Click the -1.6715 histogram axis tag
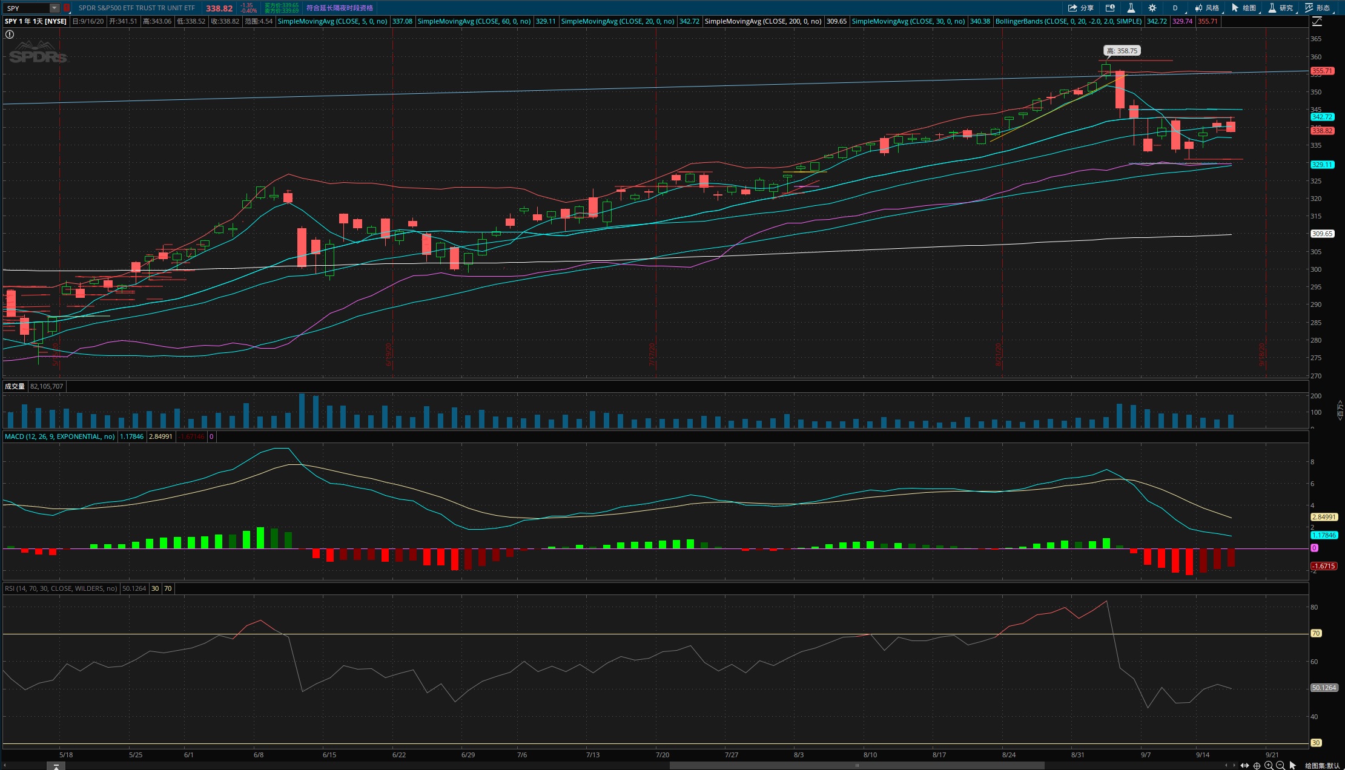1345x770 pixels. pos(1324,566)
